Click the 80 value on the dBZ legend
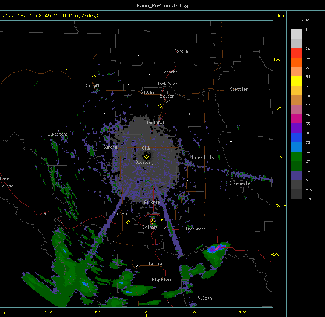The height and width of the screenshot is (317, 325). (x=308, y=30)
